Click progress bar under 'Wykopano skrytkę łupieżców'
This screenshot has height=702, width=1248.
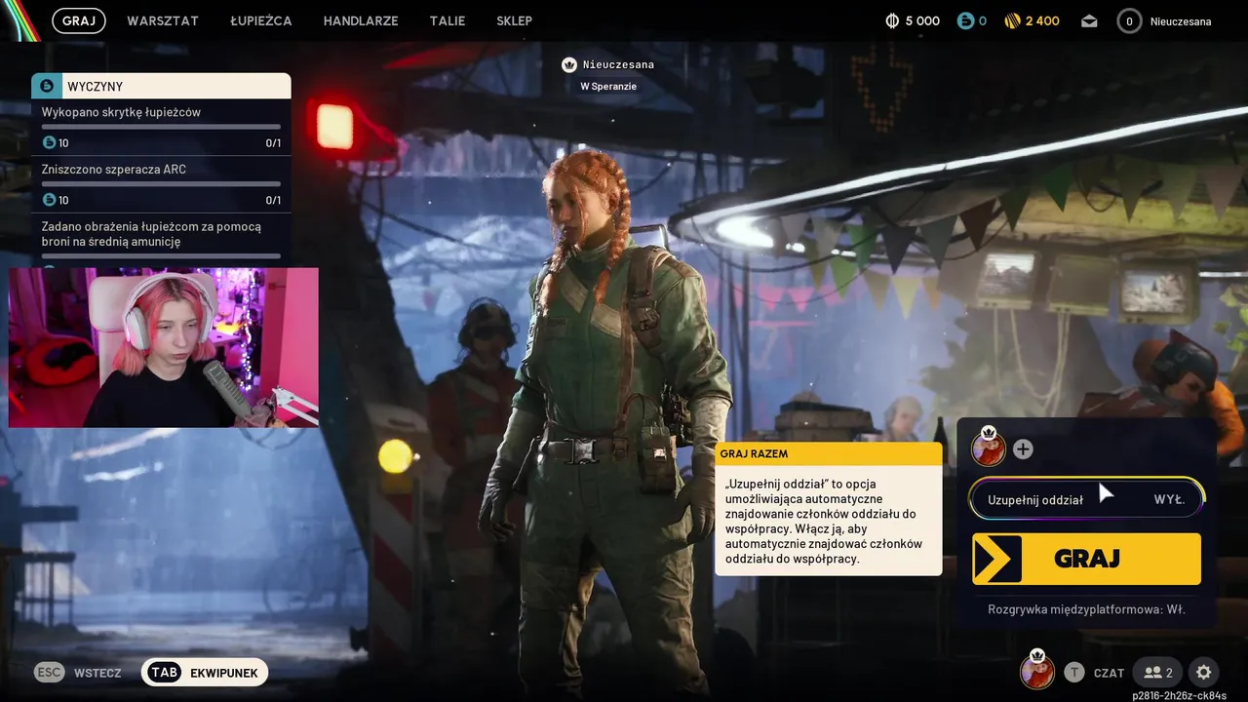click(161, 127)
